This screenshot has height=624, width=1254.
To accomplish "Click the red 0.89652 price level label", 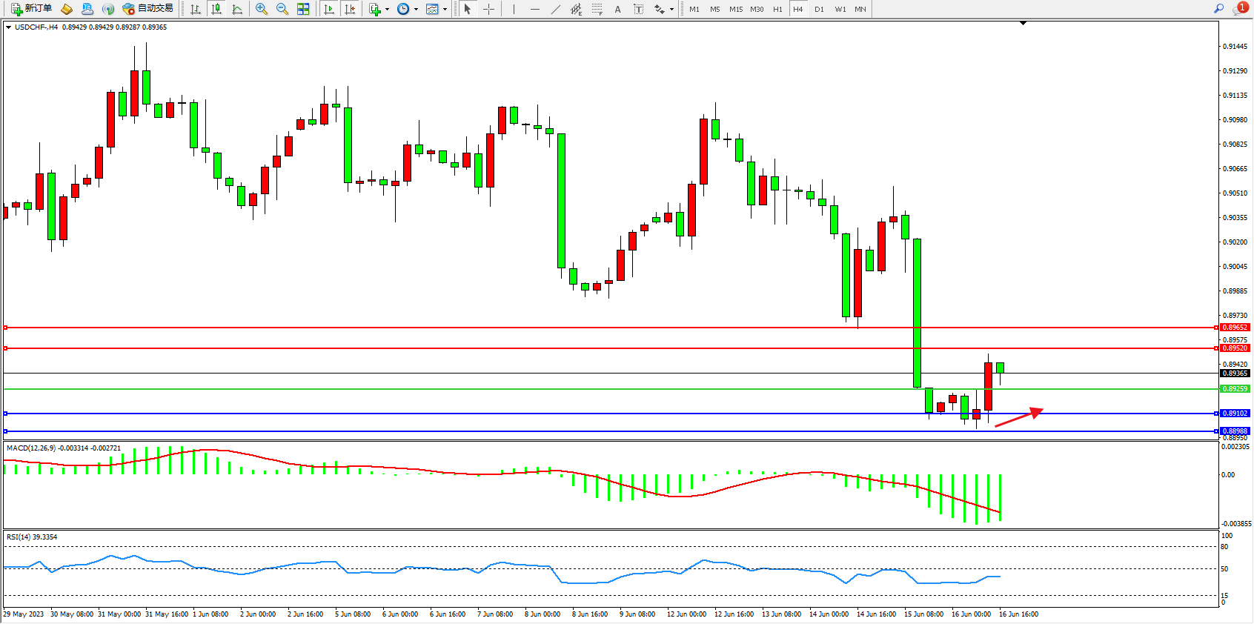I will tap(1235, 328).
